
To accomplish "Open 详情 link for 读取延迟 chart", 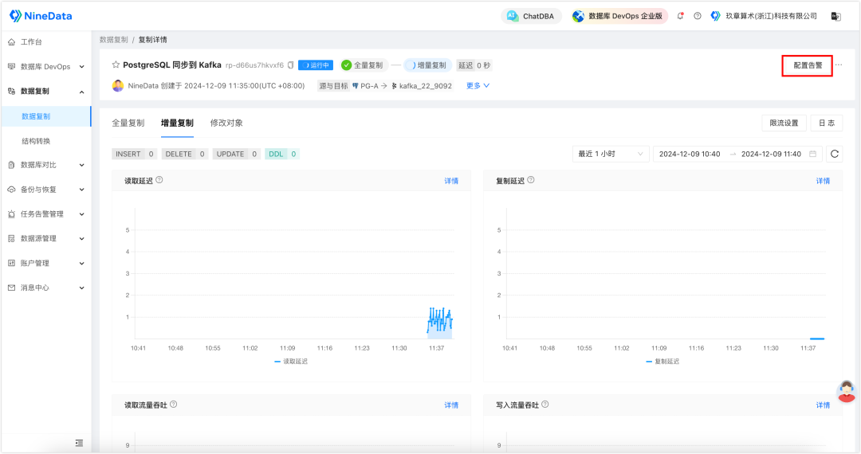I will pos(451,181).
